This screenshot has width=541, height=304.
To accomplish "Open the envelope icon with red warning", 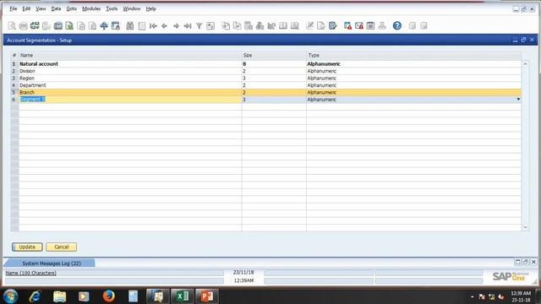I will pos(359,26).
